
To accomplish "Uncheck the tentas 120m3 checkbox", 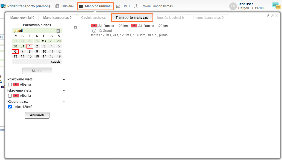I will pyautogui.click(x=10, y=107).
